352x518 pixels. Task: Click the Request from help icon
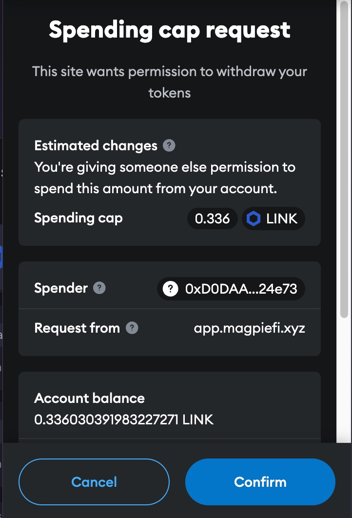[x=132, y=328]
